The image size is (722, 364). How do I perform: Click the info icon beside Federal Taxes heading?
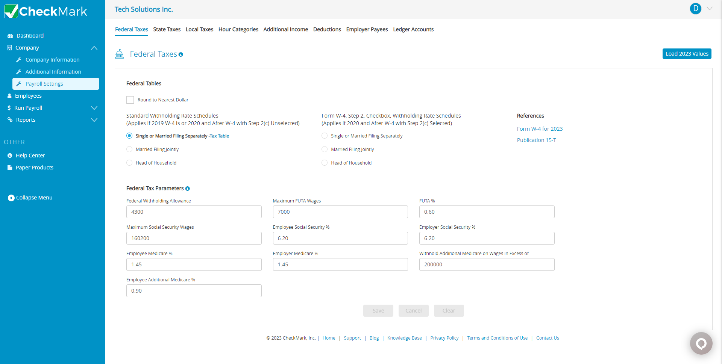coord(181,54)
